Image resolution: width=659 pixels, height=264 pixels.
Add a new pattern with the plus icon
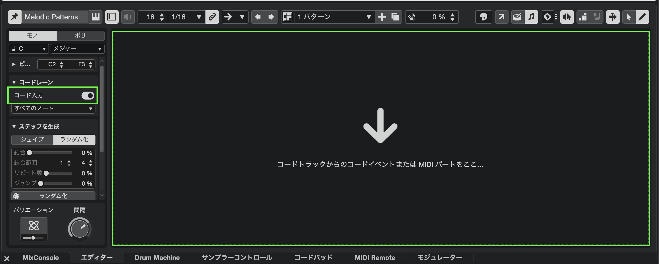[382, 17]
